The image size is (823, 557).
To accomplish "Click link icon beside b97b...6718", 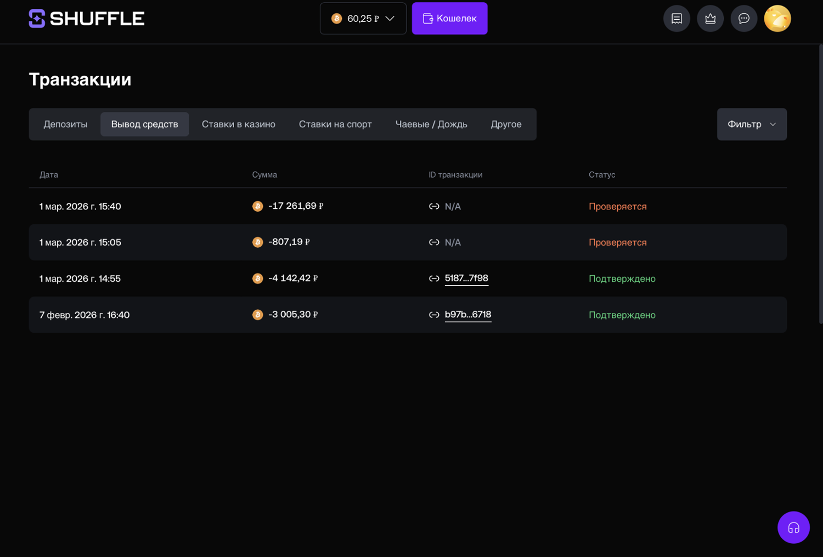I will click(434, 315).
